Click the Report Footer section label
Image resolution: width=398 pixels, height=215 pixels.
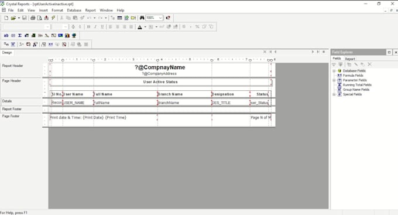[x=12, y=109]
